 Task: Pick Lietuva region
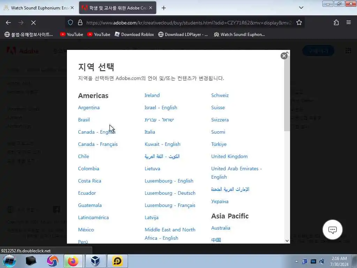(152, 169)
